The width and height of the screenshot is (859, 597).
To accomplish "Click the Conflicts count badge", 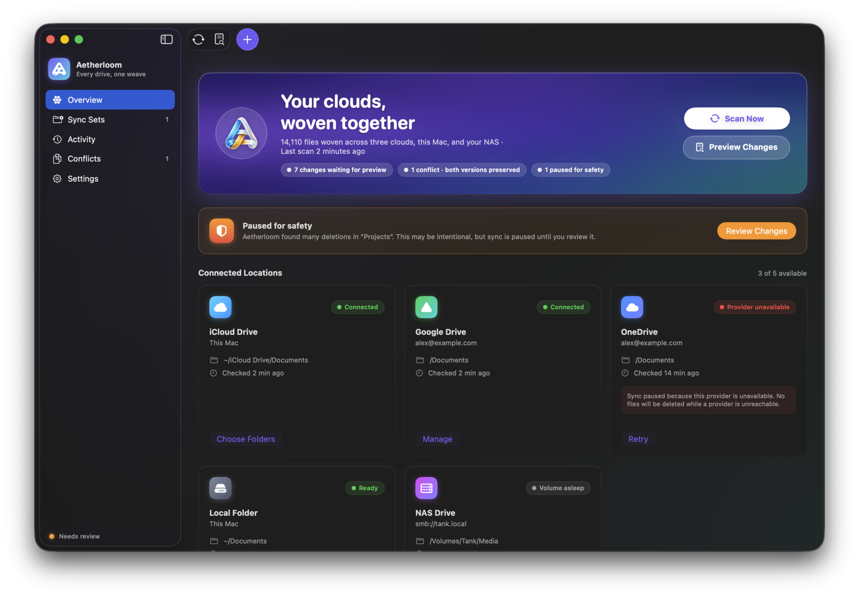I will tap(167, 159).
